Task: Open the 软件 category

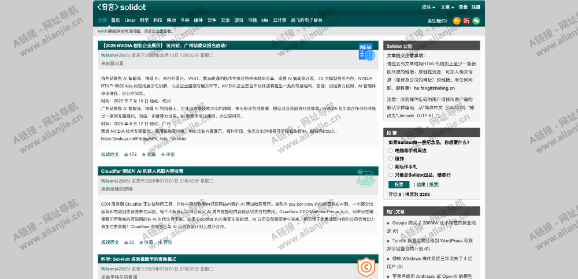Action: [212, 20]
